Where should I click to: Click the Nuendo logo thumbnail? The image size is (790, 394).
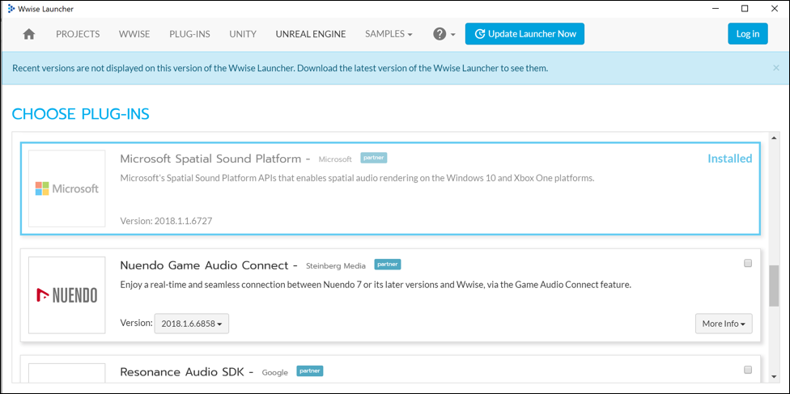coord(67,294)
